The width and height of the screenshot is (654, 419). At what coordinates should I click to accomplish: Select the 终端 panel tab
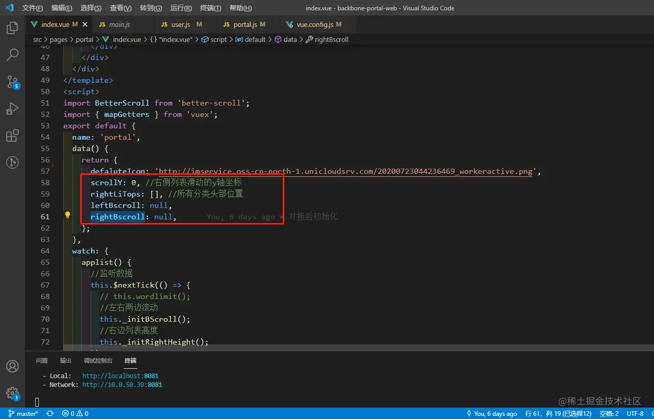pyautogui.click(x=130, y=361)
